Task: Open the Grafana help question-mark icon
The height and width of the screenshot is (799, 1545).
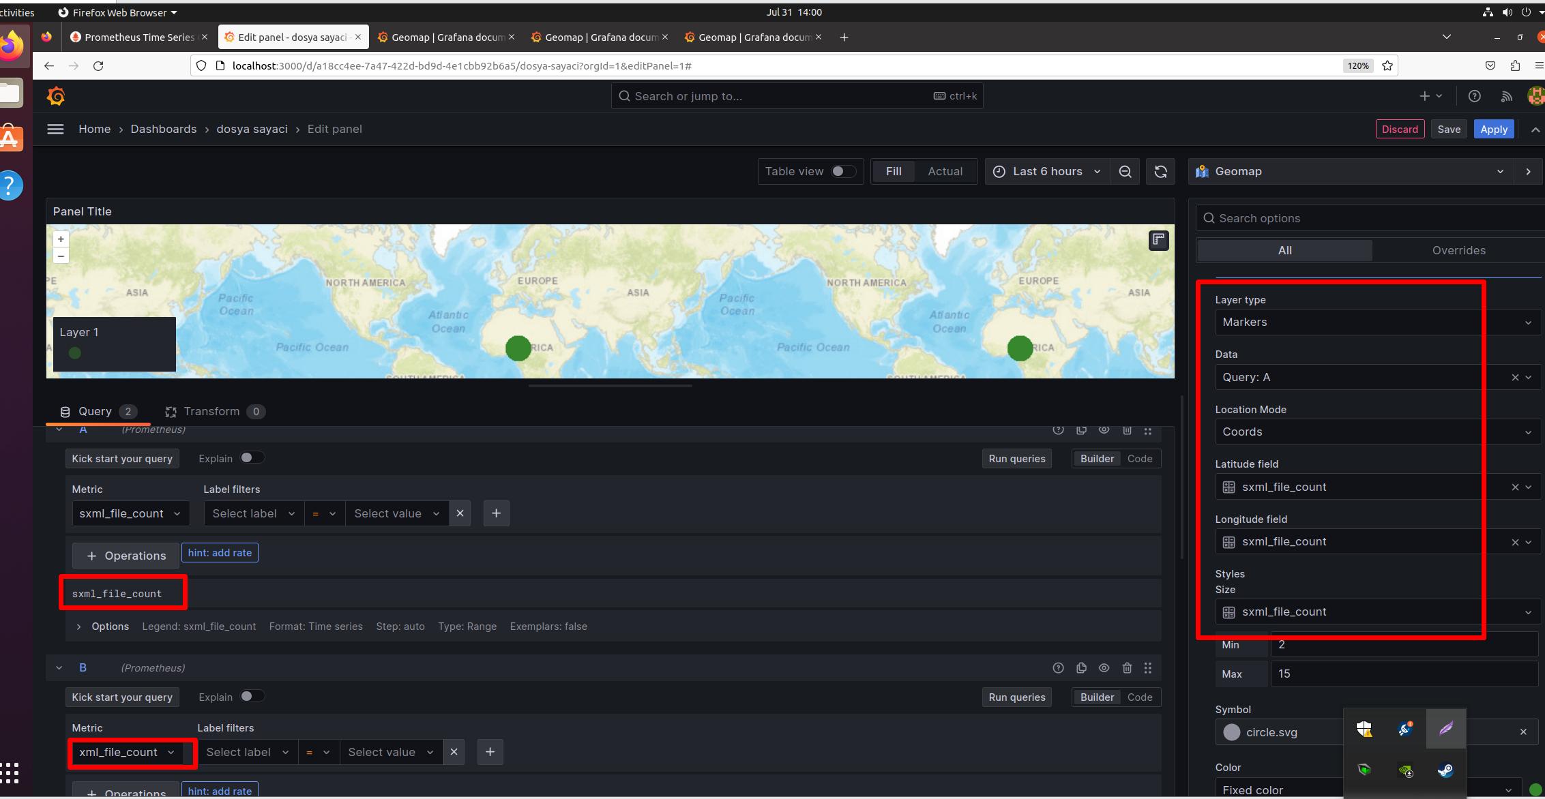Action: tap(1474, 96)
